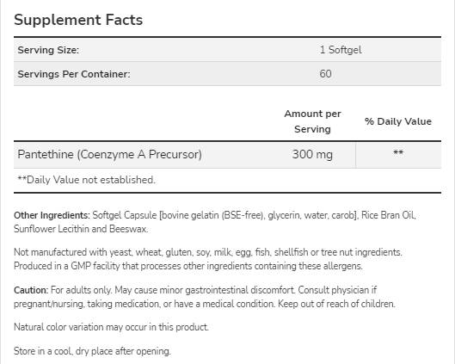
Task: Click the Supplement Facts heading
Action: click(78, 20)
